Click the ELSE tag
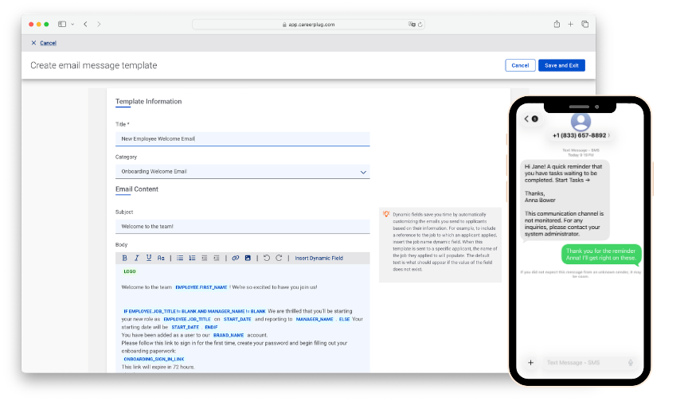This screenshot has height=401, width=688. coord(345,320)
